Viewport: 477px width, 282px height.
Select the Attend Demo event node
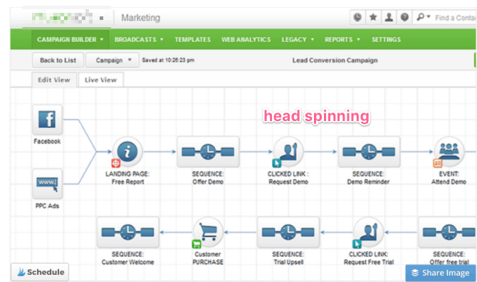click(449, 152)
